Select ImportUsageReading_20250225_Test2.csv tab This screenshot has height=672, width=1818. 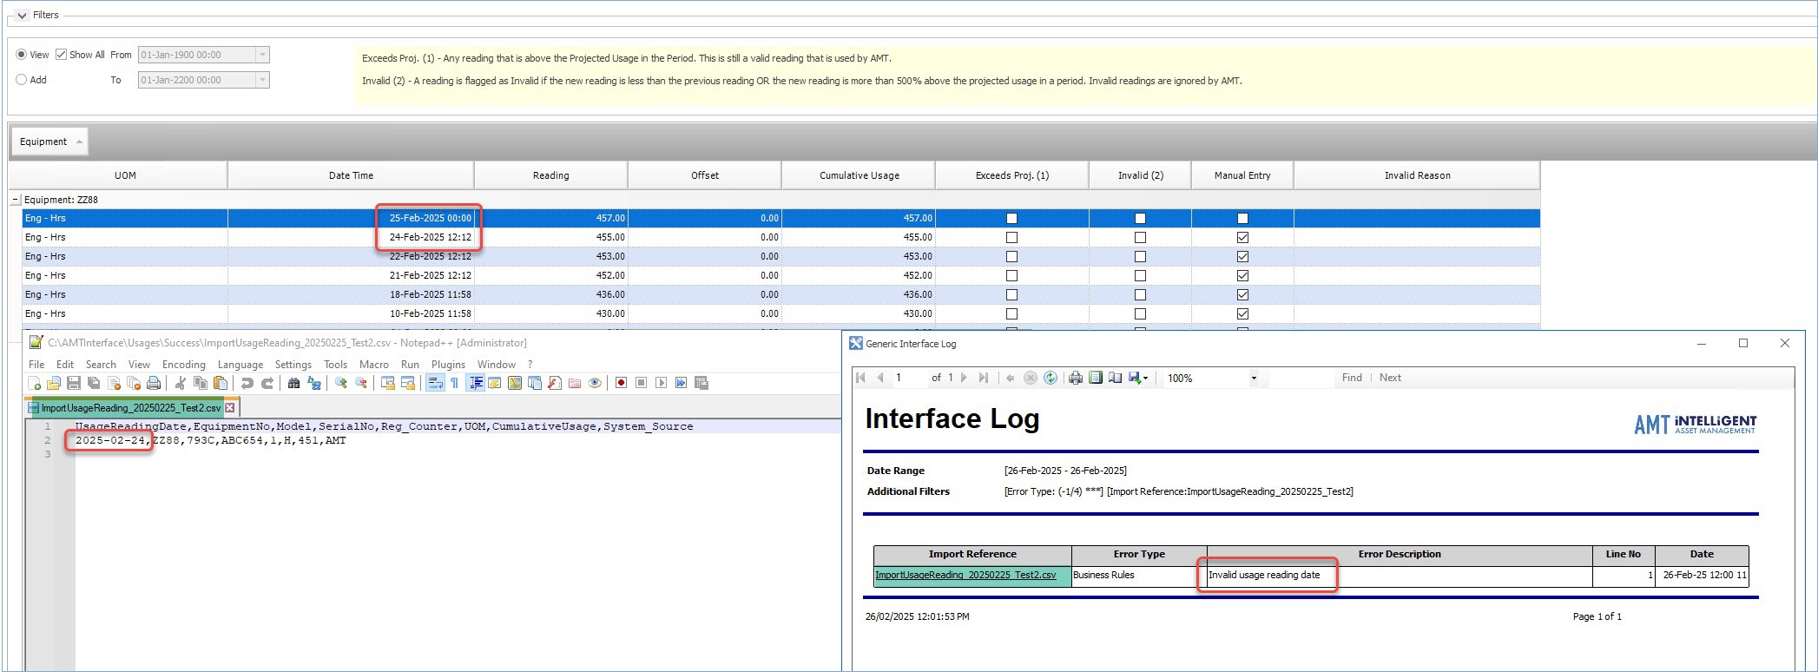coord(130,407)
